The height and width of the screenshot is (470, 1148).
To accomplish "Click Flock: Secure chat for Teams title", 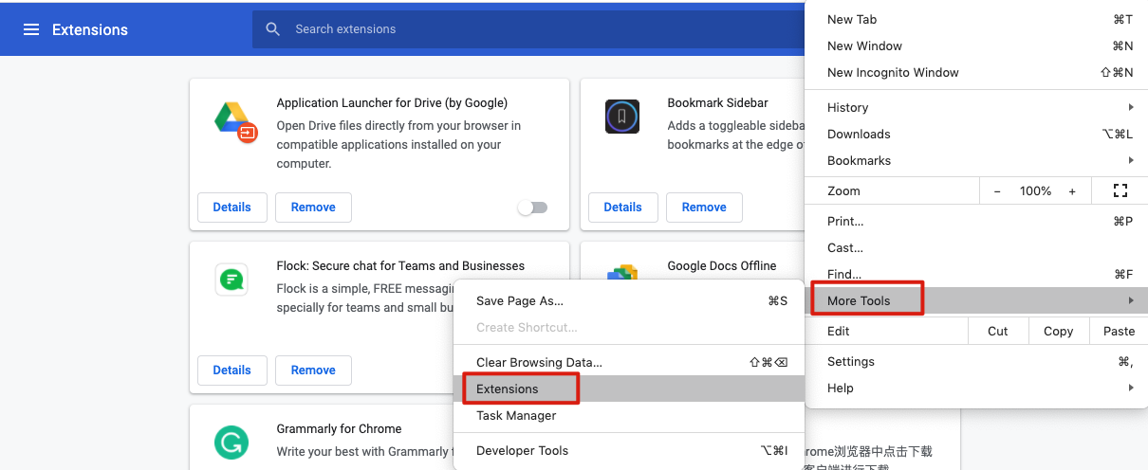I will point(400,265).
